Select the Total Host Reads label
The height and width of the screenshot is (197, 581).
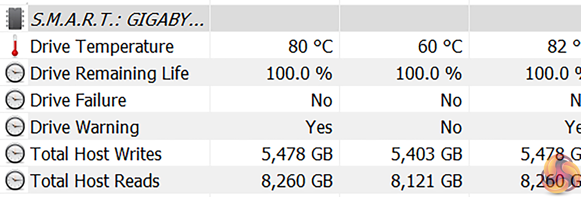click(95, 181)
